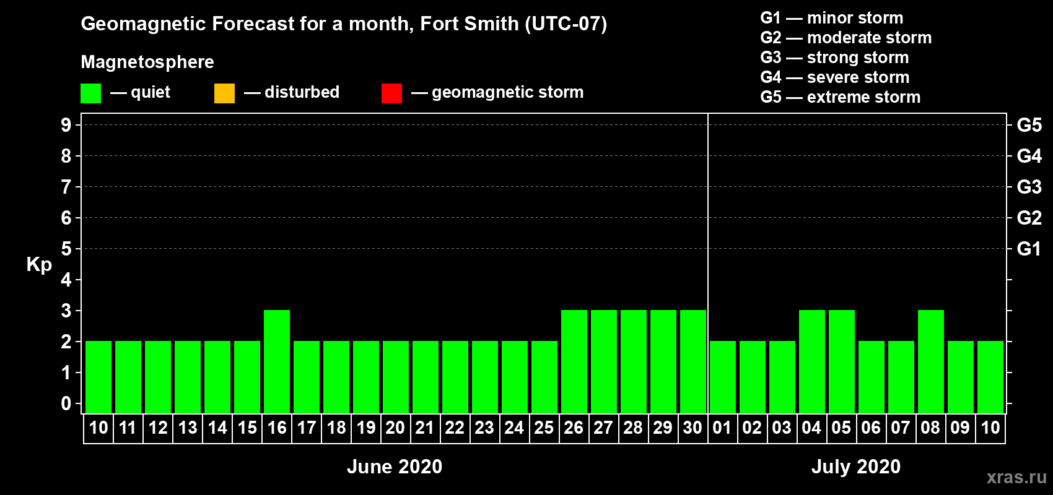Image resolution: width=1053 pixels, height=495 pixels.
Task: Click the Kp axis value 5
Action: (x=66, y=249)
